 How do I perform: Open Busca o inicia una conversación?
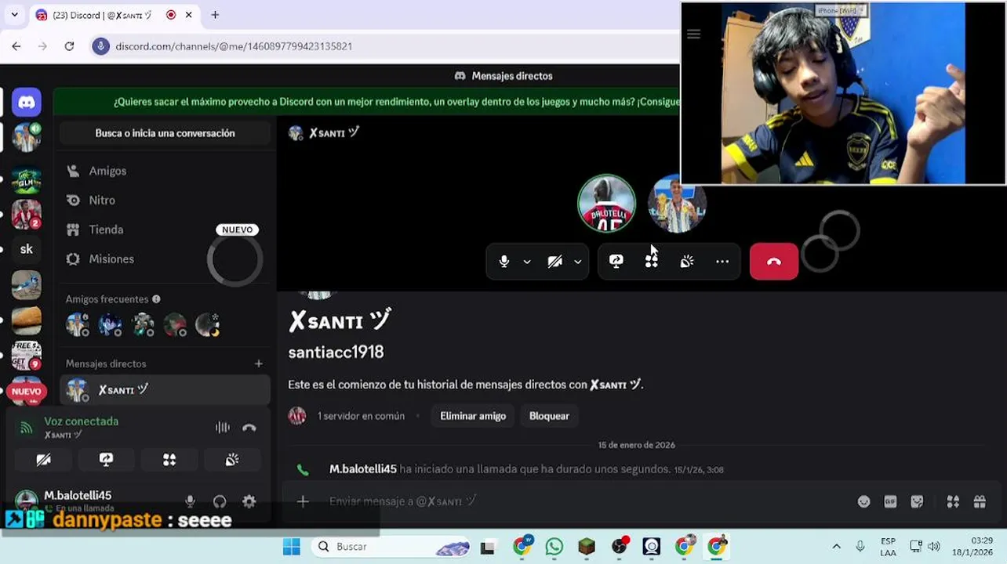(165, 133)
